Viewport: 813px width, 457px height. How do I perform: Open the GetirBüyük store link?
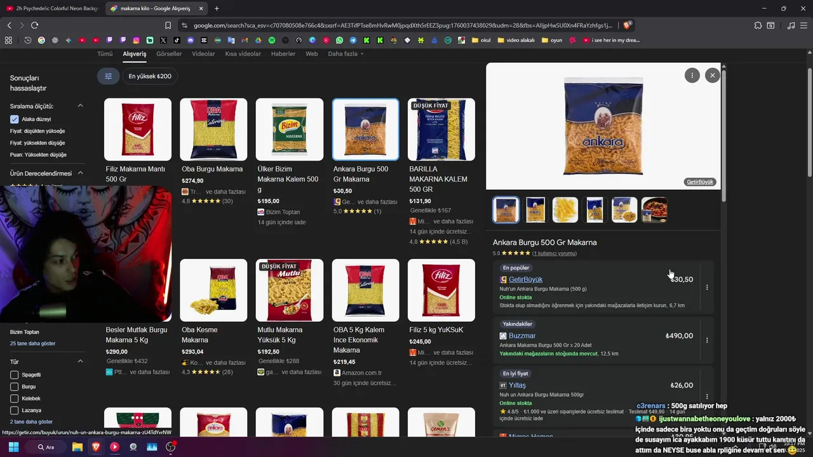coord(525,279)
